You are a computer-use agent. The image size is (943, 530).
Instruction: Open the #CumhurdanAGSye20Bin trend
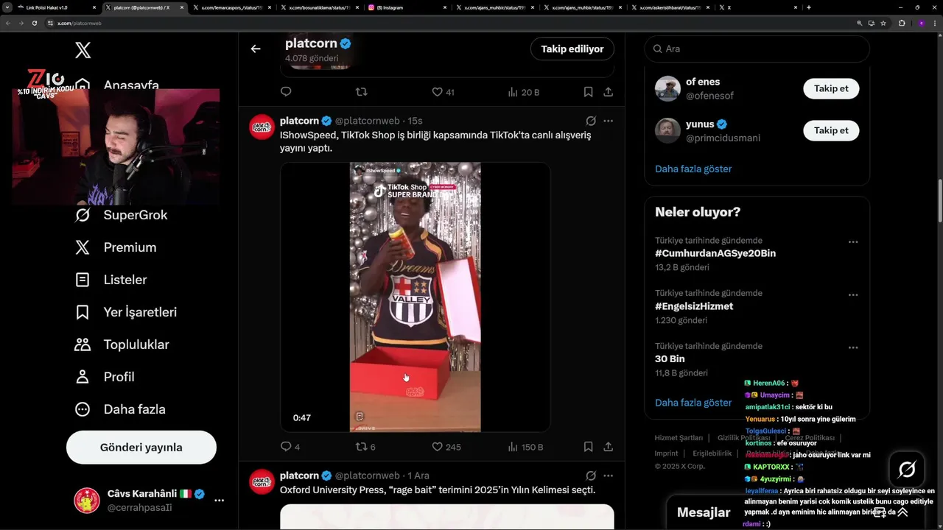click(x=715, y=253)
